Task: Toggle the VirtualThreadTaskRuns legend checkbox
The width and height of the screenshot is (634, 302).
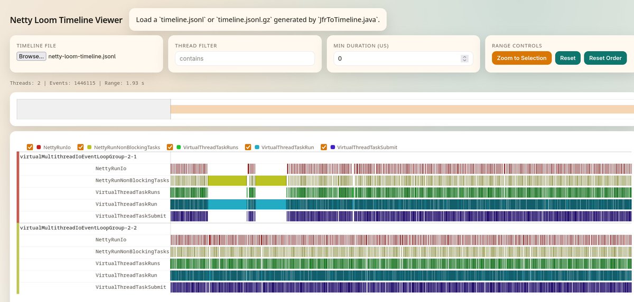Action: click(x=170, y=148)
